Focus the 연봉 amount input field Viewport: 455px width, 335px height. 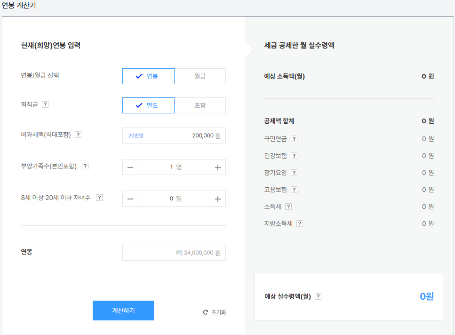click(174, 253)
